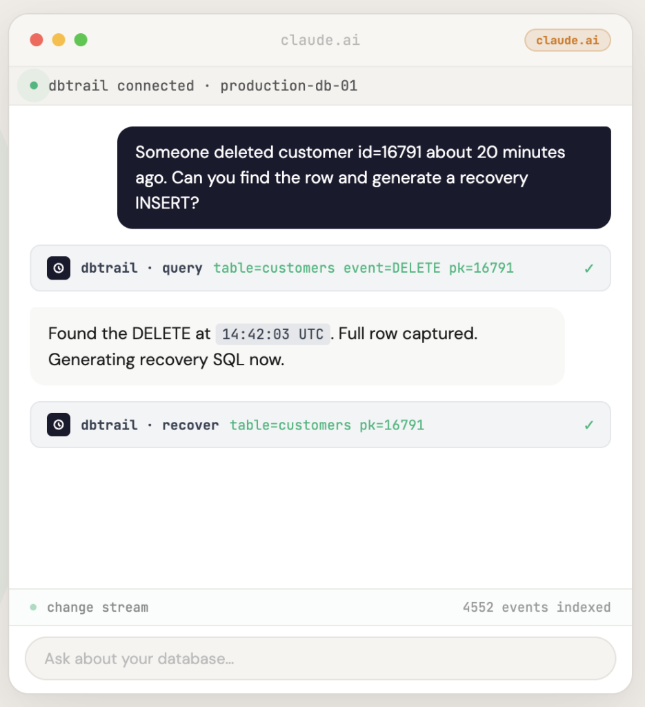The width and height of the screenshot is (645, 707).
Task: Click the 14:42:03 UTC timestamp chip
Action: 272,334
